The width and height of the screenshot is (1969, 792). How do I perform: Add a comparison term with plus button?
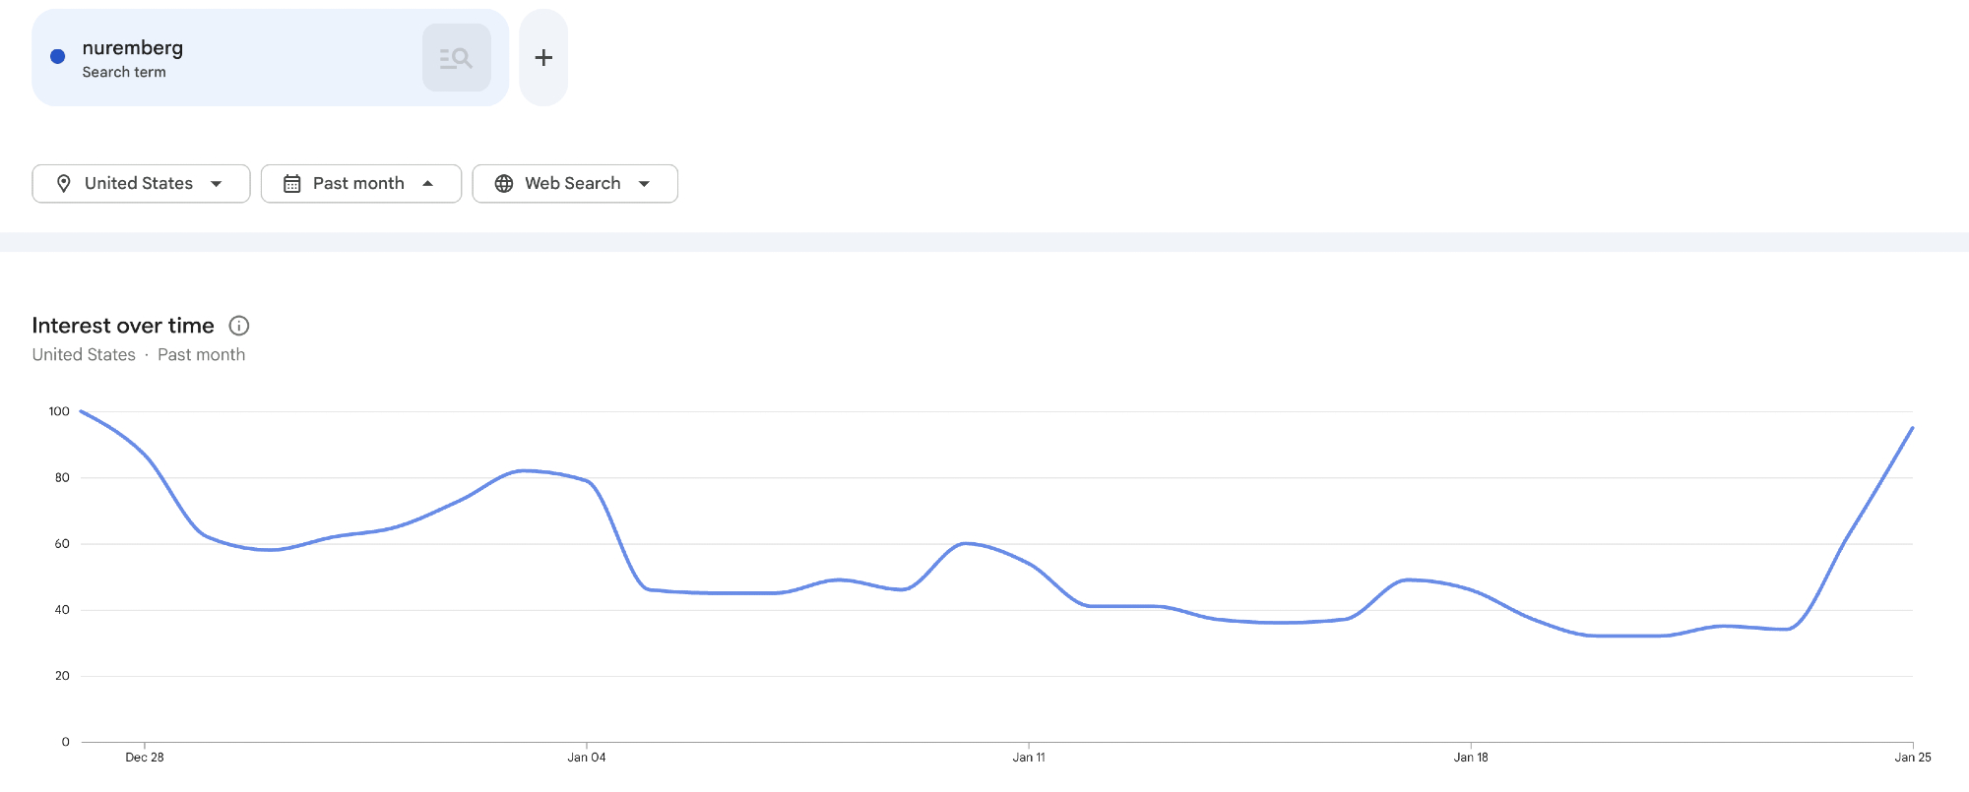click(543, 58)
